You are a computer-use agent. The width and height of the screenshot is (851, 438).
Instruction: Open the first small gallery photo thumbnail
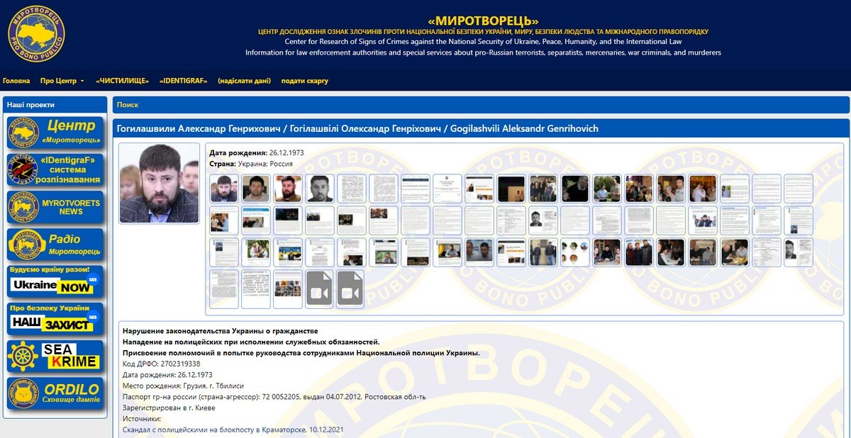click(x=223, y=189)
